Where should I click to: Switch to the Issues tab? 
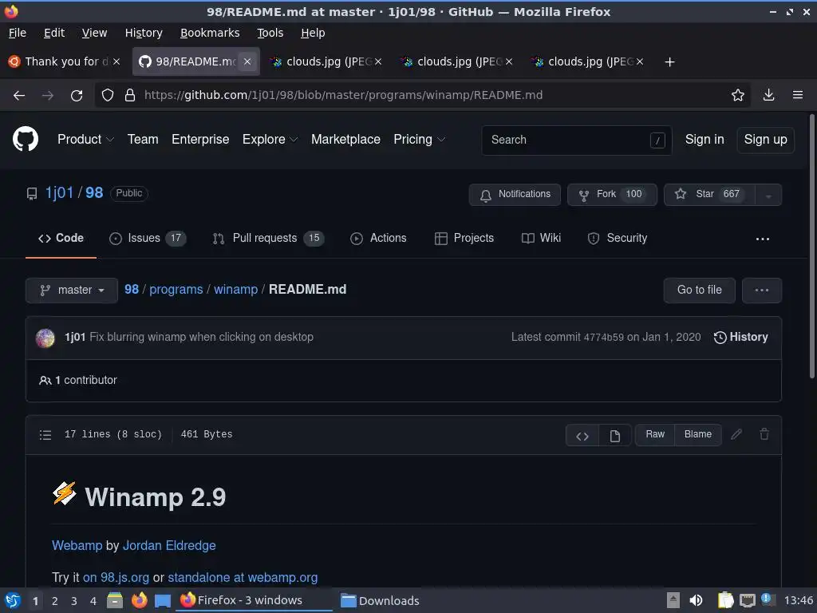pyautogui.click(x=148, y=238)
